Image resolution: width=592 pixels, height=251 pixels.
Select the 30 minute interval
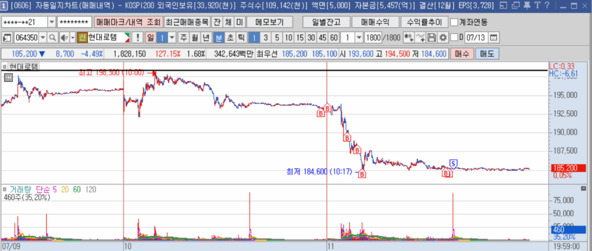(x=311, y=38)
